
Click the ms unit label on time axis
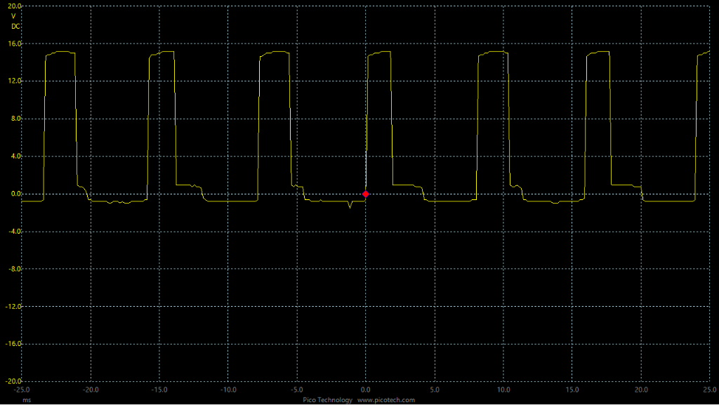click(26, 400)
